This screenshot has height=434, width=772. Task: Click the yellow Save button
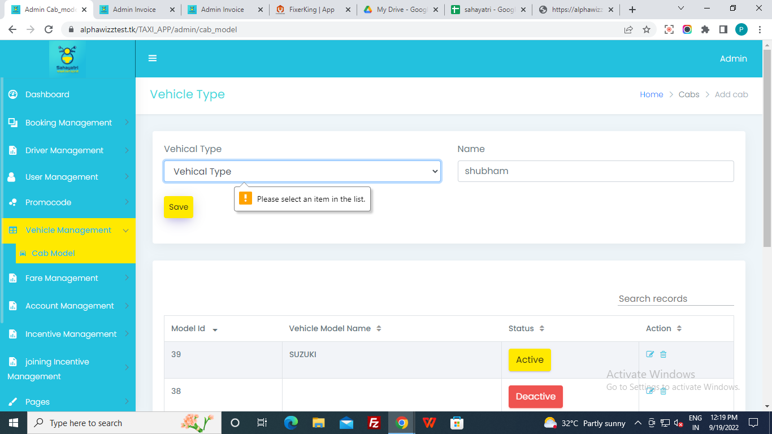tap(179, 207)
